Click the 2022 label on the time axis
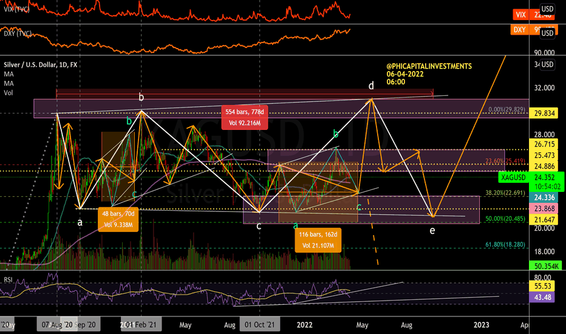Viewport: 566px width, 334px height. click(305, 325)
